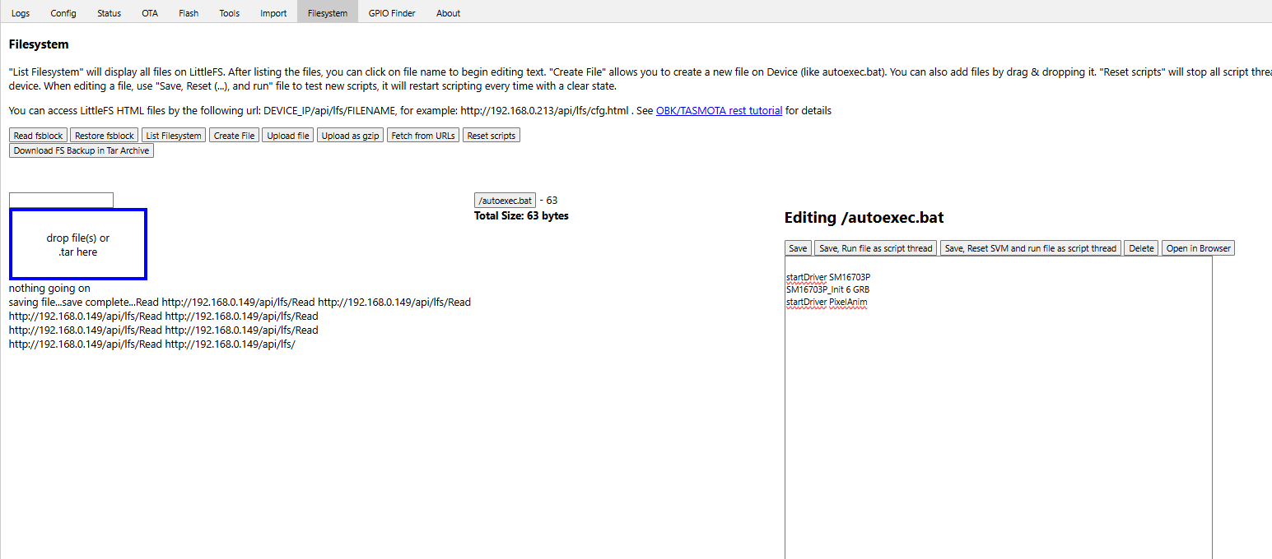Open the Status tab
Screen dimensions: 1272x559
[x=109, y=13]
